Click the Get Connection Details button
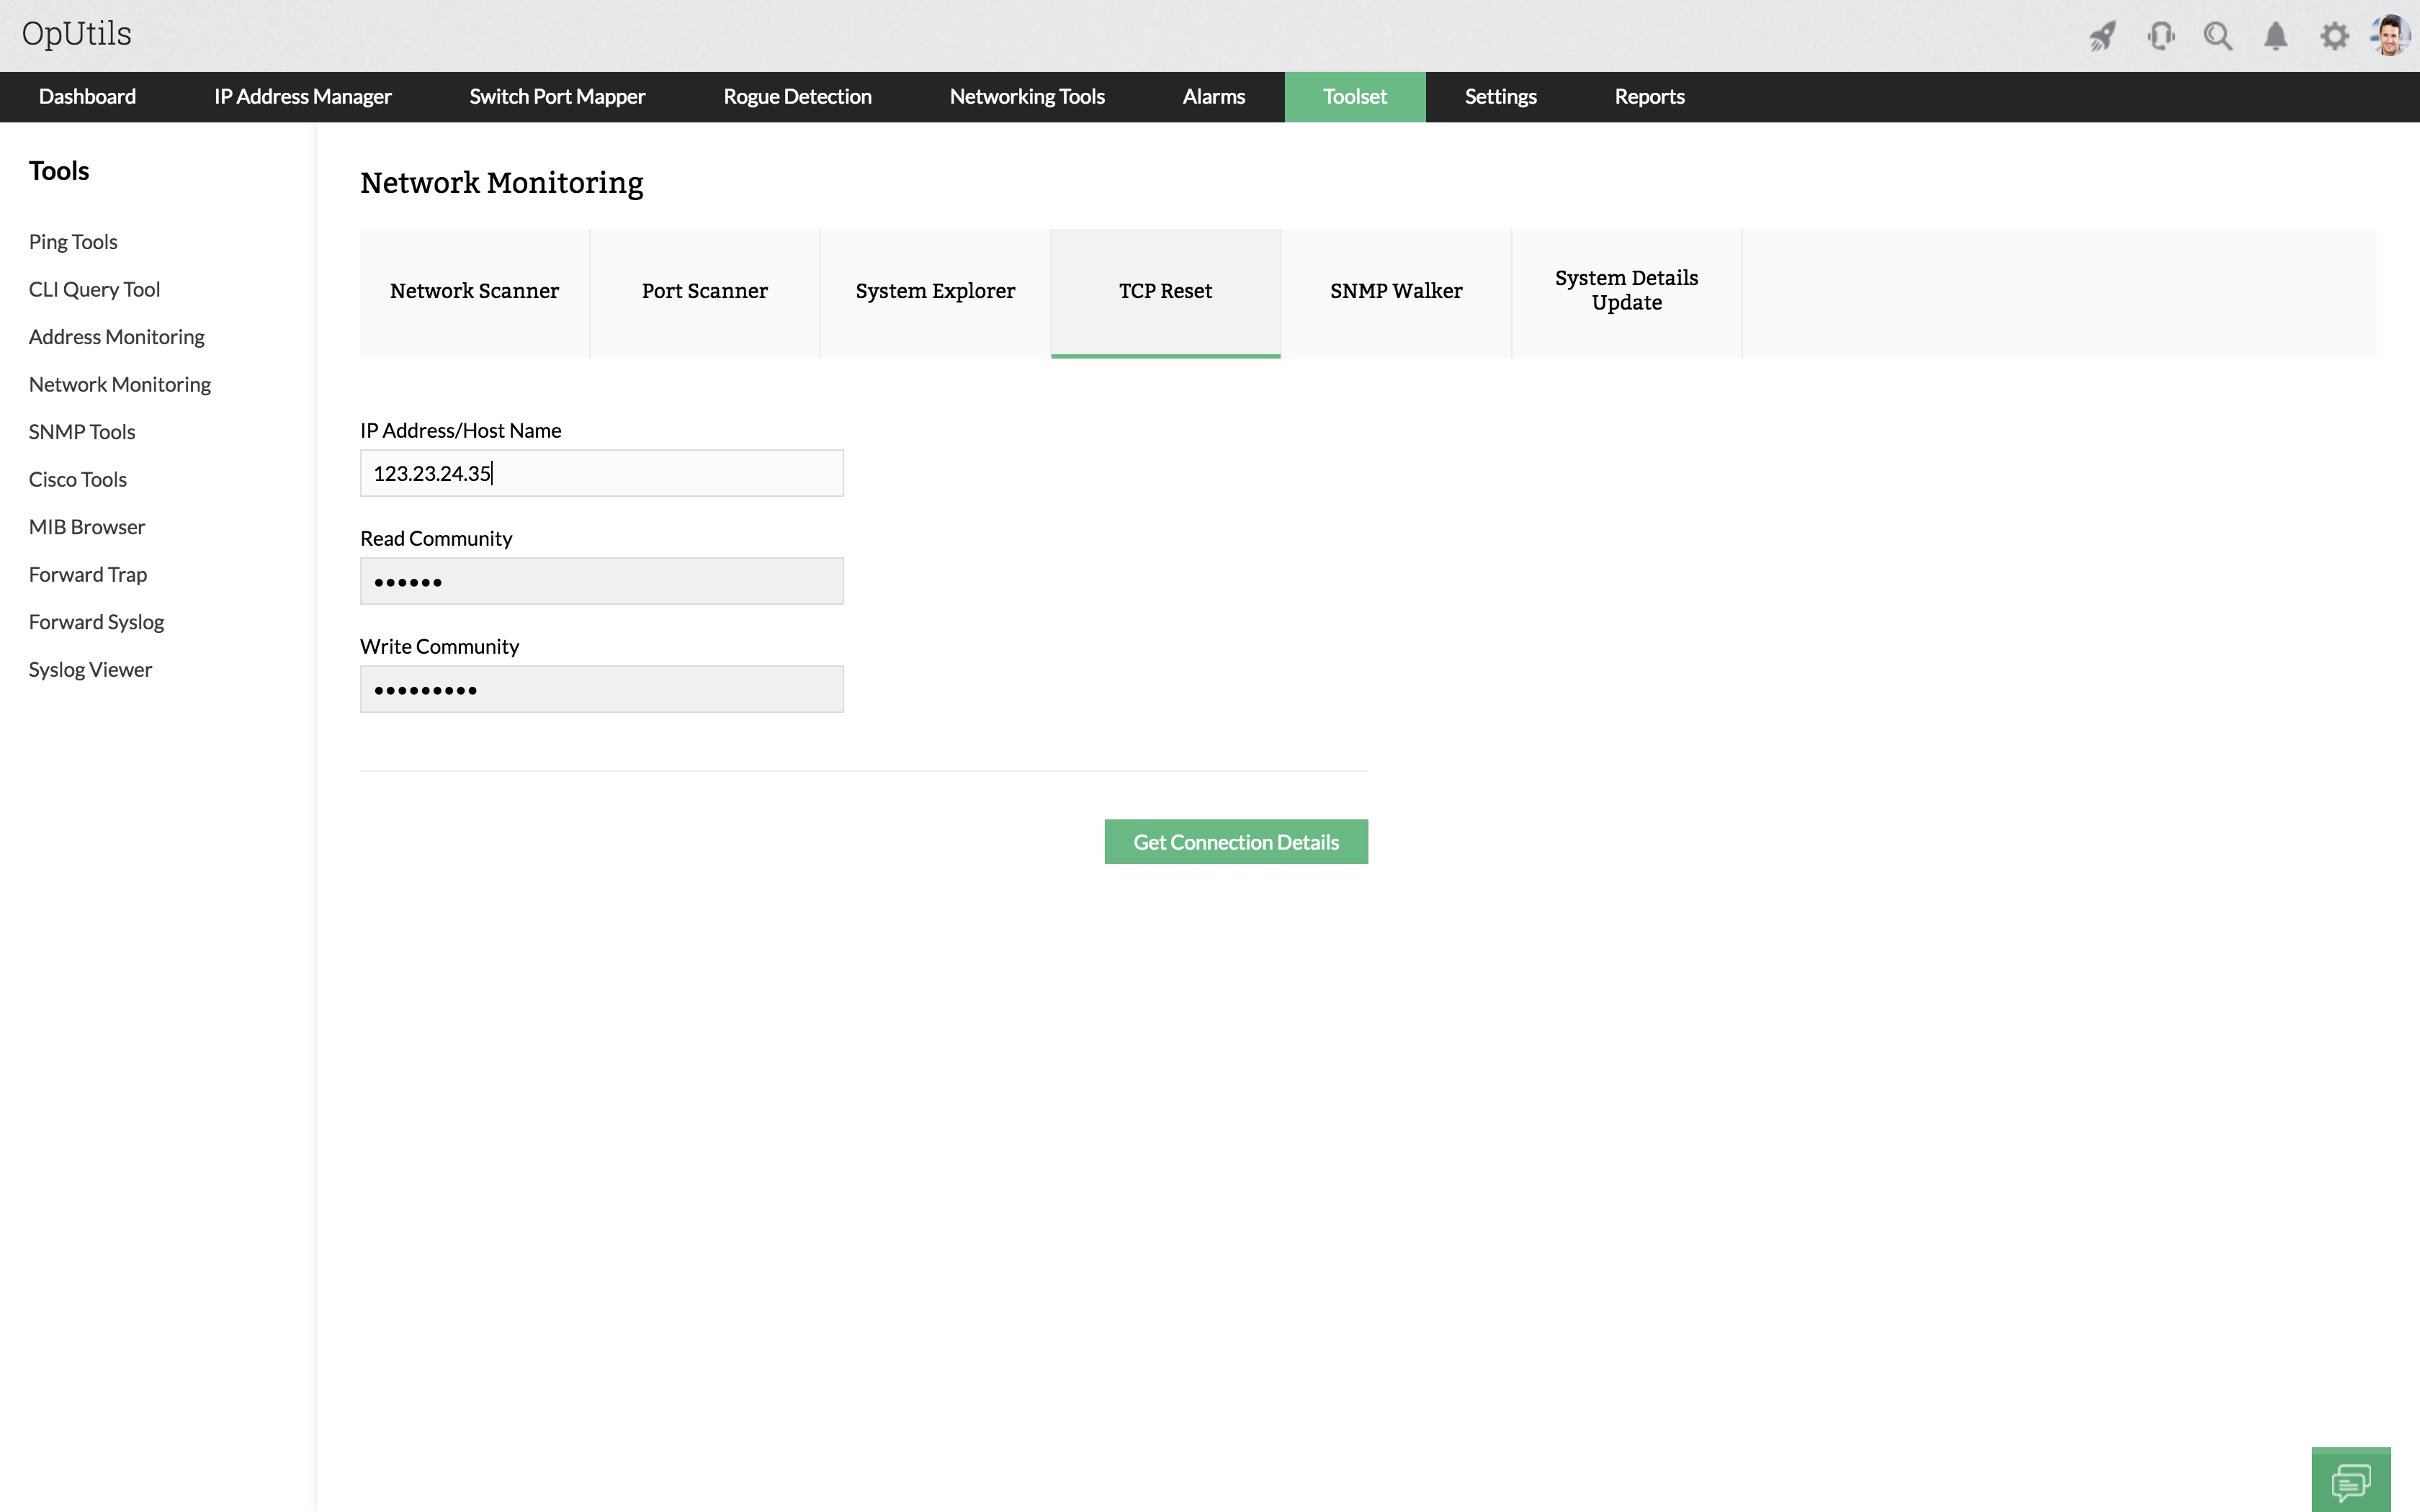 click(x=1236, y=842)
